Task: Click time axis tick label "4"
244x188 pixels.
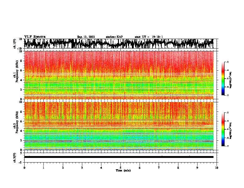Action: 101,168
